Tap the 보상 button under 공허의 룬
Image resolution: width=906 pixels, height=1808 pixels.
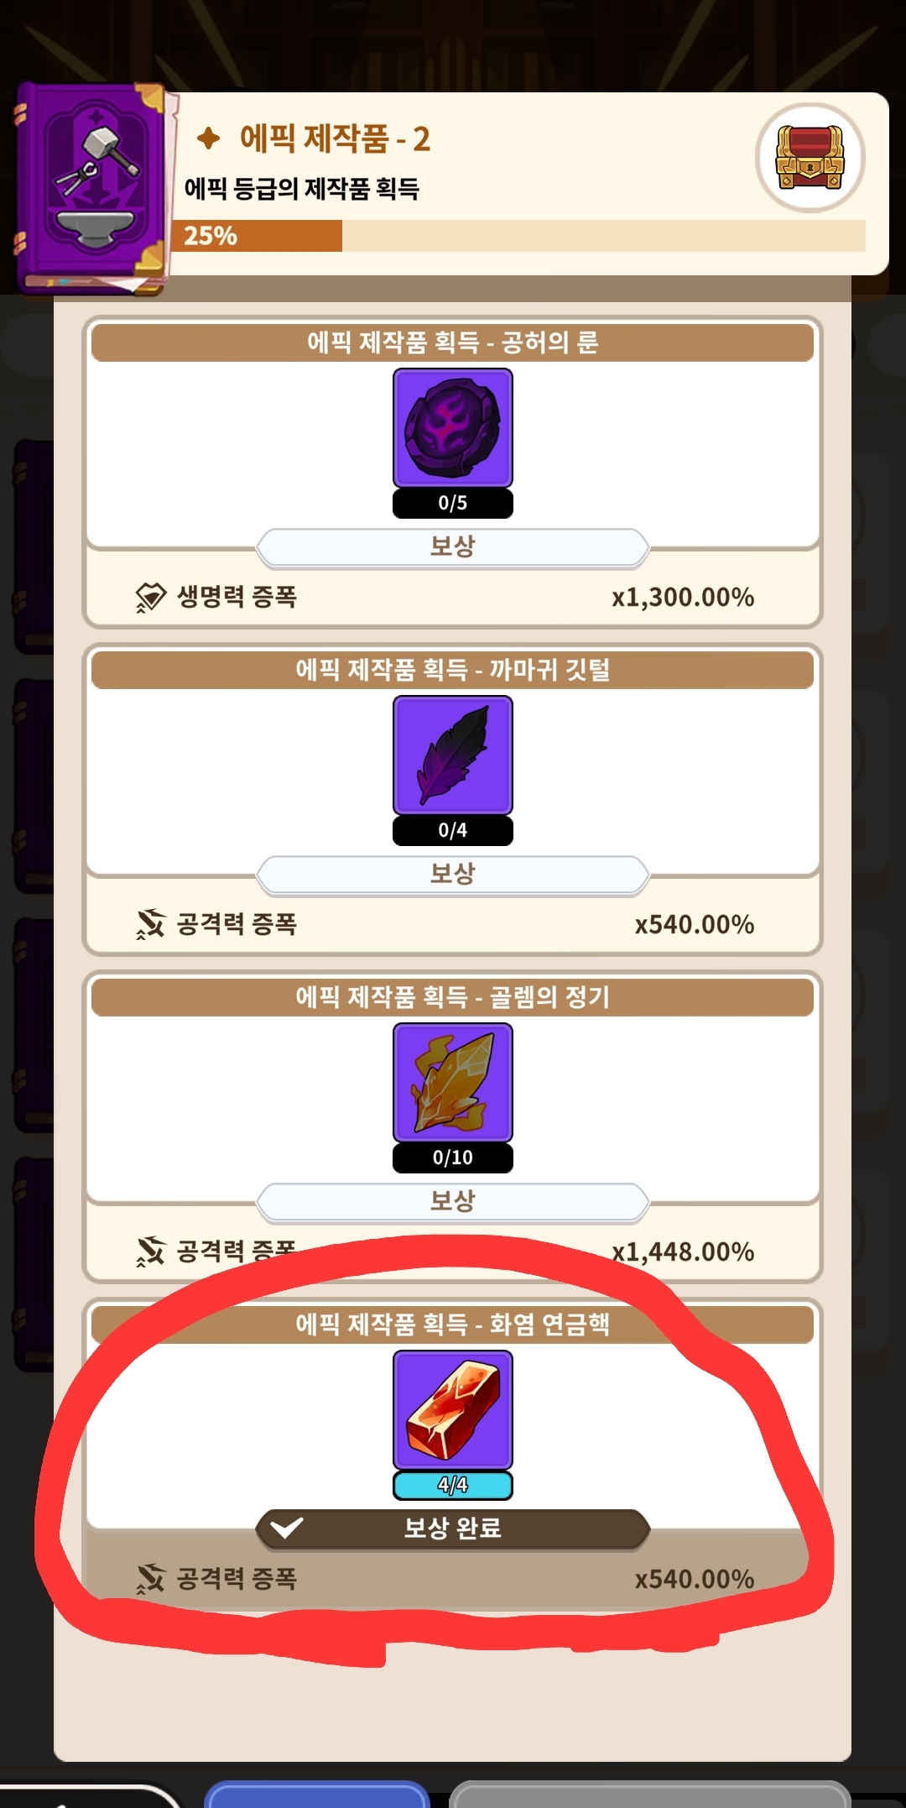coord(453,547)
